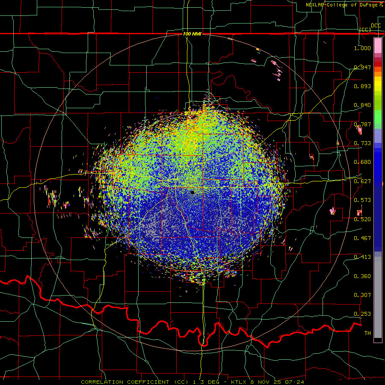Pick the light periwinkle color bar segment
Screen dimensions: 385x385
coord(378,136)
